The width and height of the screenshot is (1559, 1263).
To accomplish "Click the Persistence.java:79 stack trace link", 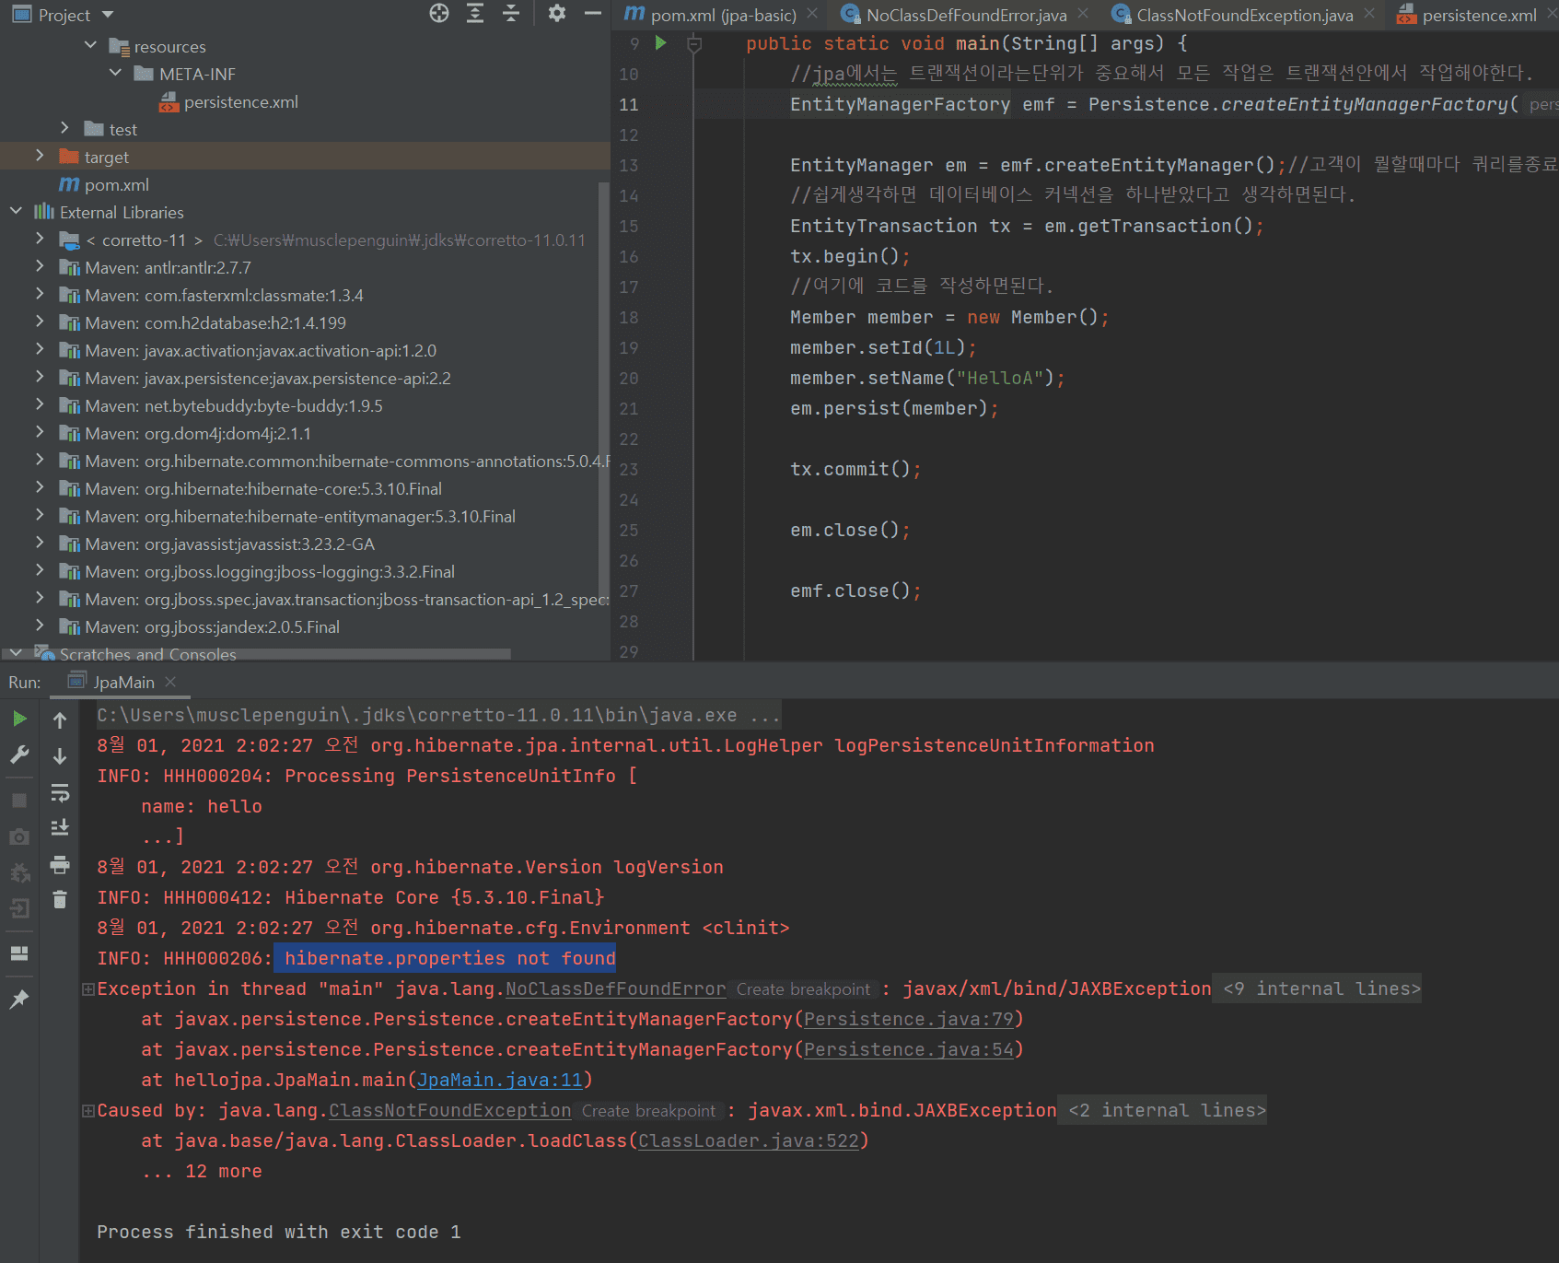I will point(908,1019).
